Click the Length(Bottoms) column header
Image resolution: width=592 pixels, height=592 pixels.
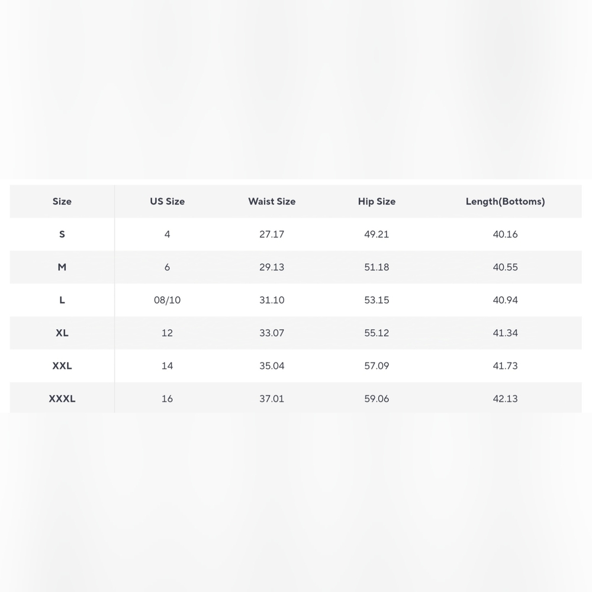click(x=505, y=202)
